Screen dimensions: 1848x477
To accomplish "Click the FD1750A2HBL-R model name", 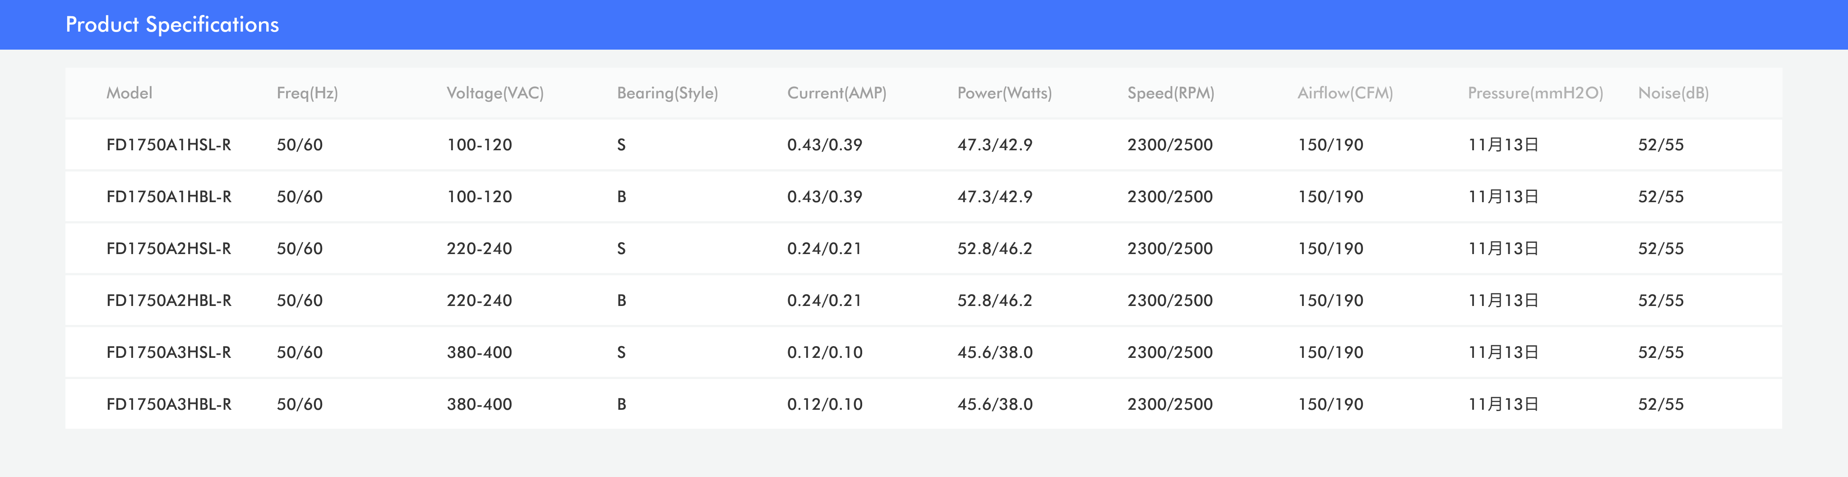I will tap(169, 301).
